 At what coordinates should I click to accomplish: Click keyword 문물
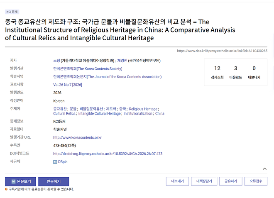(x=73, y=109)
